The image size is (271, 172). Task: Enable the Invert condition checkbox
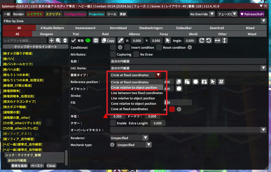coord(127,47)
